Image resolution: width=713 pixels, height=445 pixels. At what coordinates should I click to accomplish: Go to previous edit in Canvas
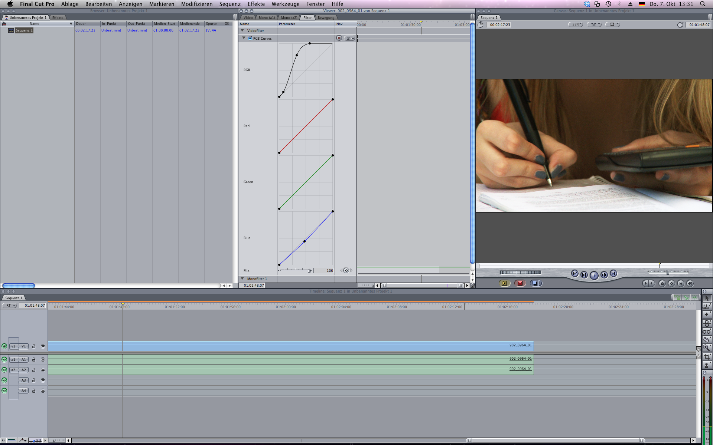click(574, 273)
